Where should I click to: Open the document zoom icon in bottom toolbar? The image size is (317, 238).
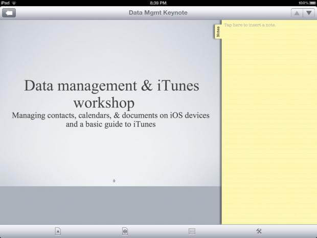coord(125,231)
